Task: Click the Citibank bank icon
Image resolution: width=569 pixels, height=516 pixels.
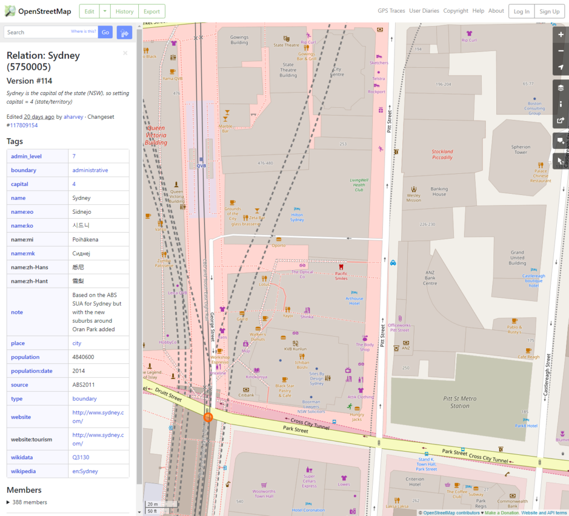Action: tap(246, 390)
